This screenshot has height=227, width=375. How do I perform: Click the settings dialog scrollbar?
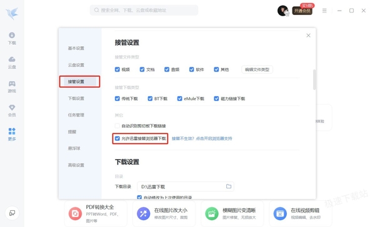(x=314, y=80)
